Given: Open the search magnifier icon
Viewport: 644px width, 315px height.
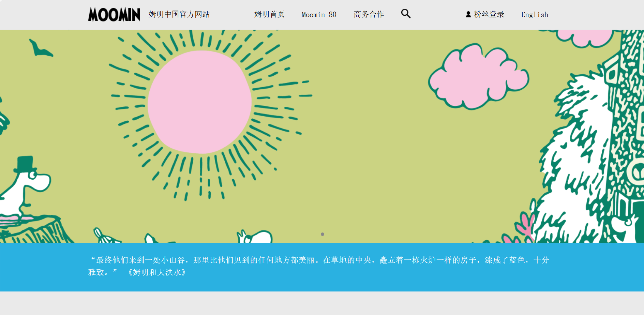Looking at the screenshot, I should pos(406,14).
